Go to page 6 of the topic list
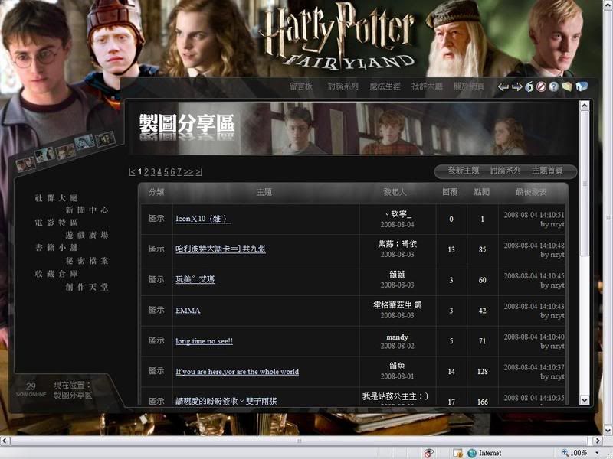 pyautogui.click(x=173, y=171)
